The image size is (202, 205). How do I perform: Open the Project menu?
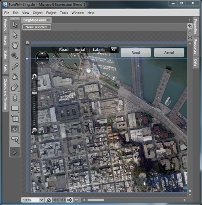[51, 13]
